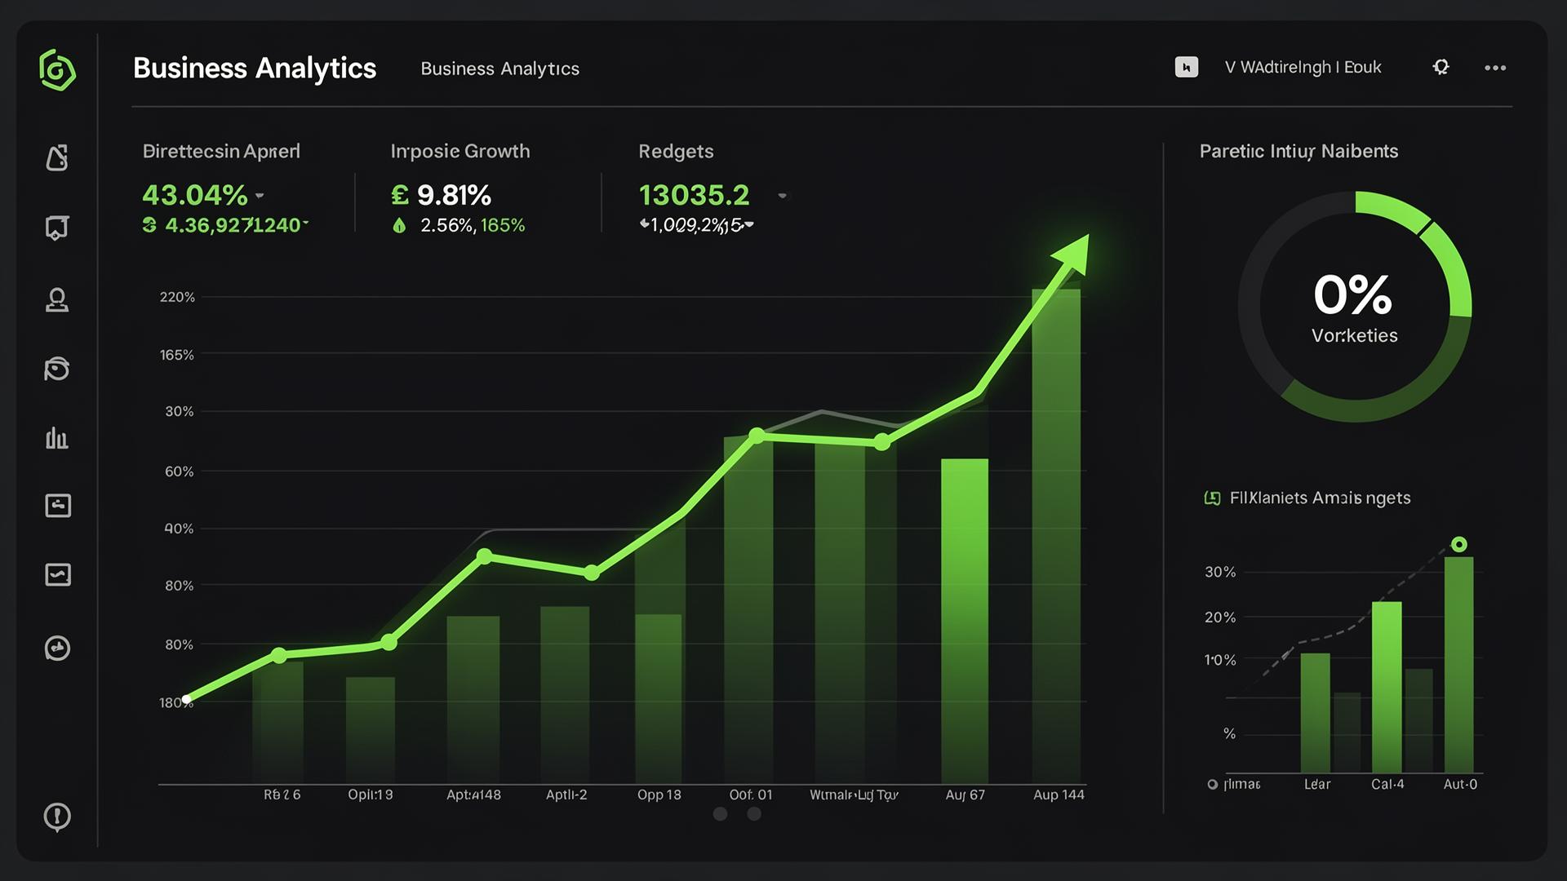Screen dimensions: 1567x881
Task: Expand the dropdown arrow next to 13035.2
Action: pyautogui.click(x=782, y=196)
